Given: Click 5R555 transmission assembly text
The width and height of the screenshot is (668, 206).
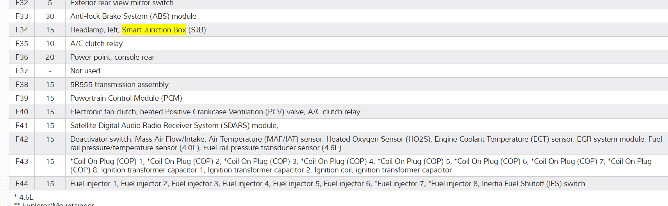Looking at the screenshot, I should 119,85.
